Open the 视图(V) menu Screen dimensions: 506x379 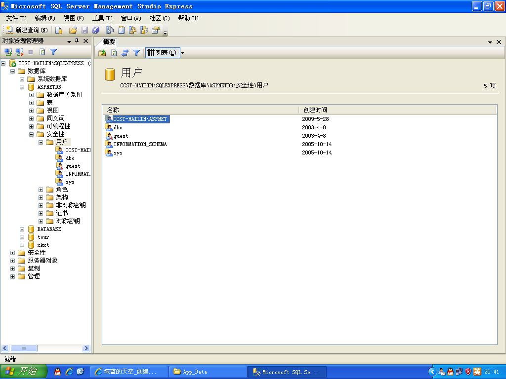74,18
